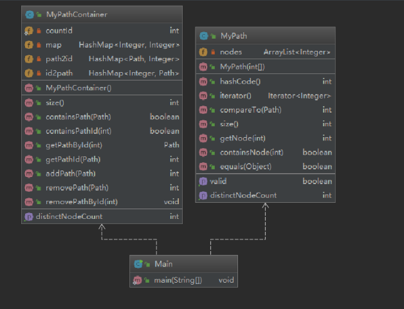Image resolution: width=404 pixels, height=309 pixels.
Task: Click the method icon beside MyPath(int[])
Action: [203, 67]
